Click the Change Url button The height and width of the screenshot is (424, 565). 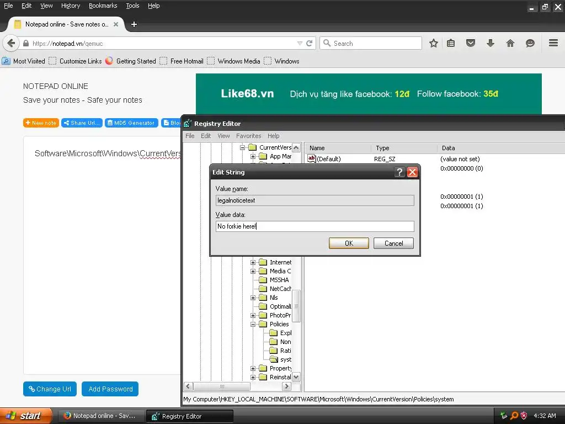pos(50,389)
